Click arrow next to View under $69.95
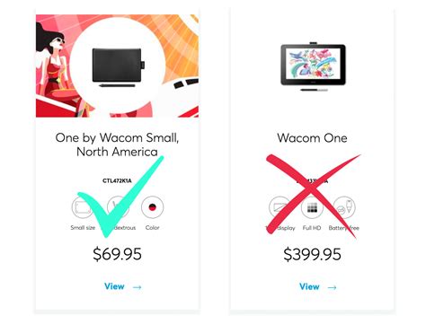The image size is (426, 324). (138, 287)
